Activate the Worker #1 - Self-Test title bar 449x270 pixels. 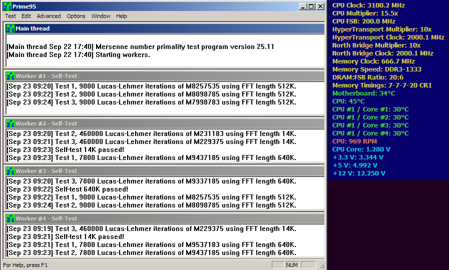165,76
